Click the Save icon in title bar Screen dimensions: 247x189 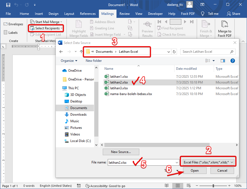pyautogui.click(x=8, y=5)
